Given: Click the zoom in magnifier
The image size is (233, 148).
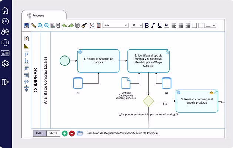Looking at the screenshot, I should click(x=40, y=26).
